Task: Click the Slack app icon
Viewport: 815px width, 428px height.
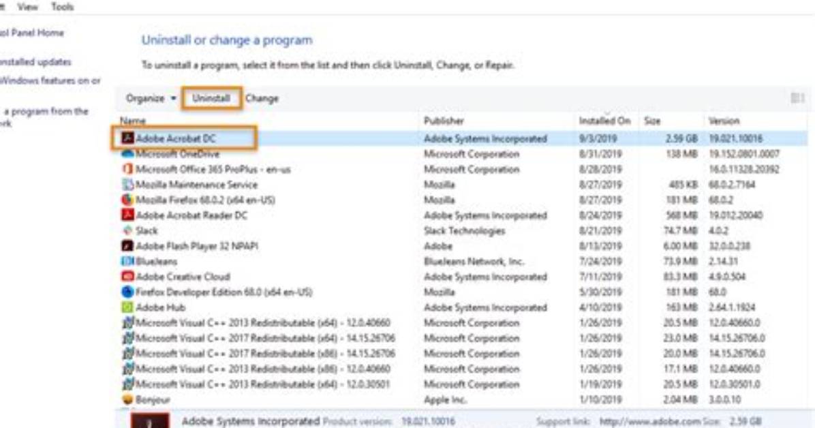Action: click(x=127, y=230)
